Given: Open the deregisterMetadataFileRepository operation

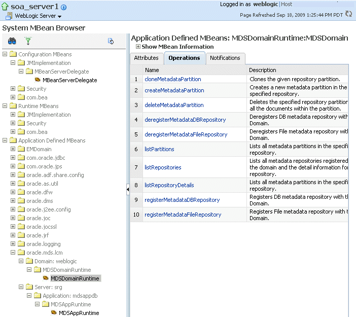Looking at the screenshot, I should click(x=186, y=134).
